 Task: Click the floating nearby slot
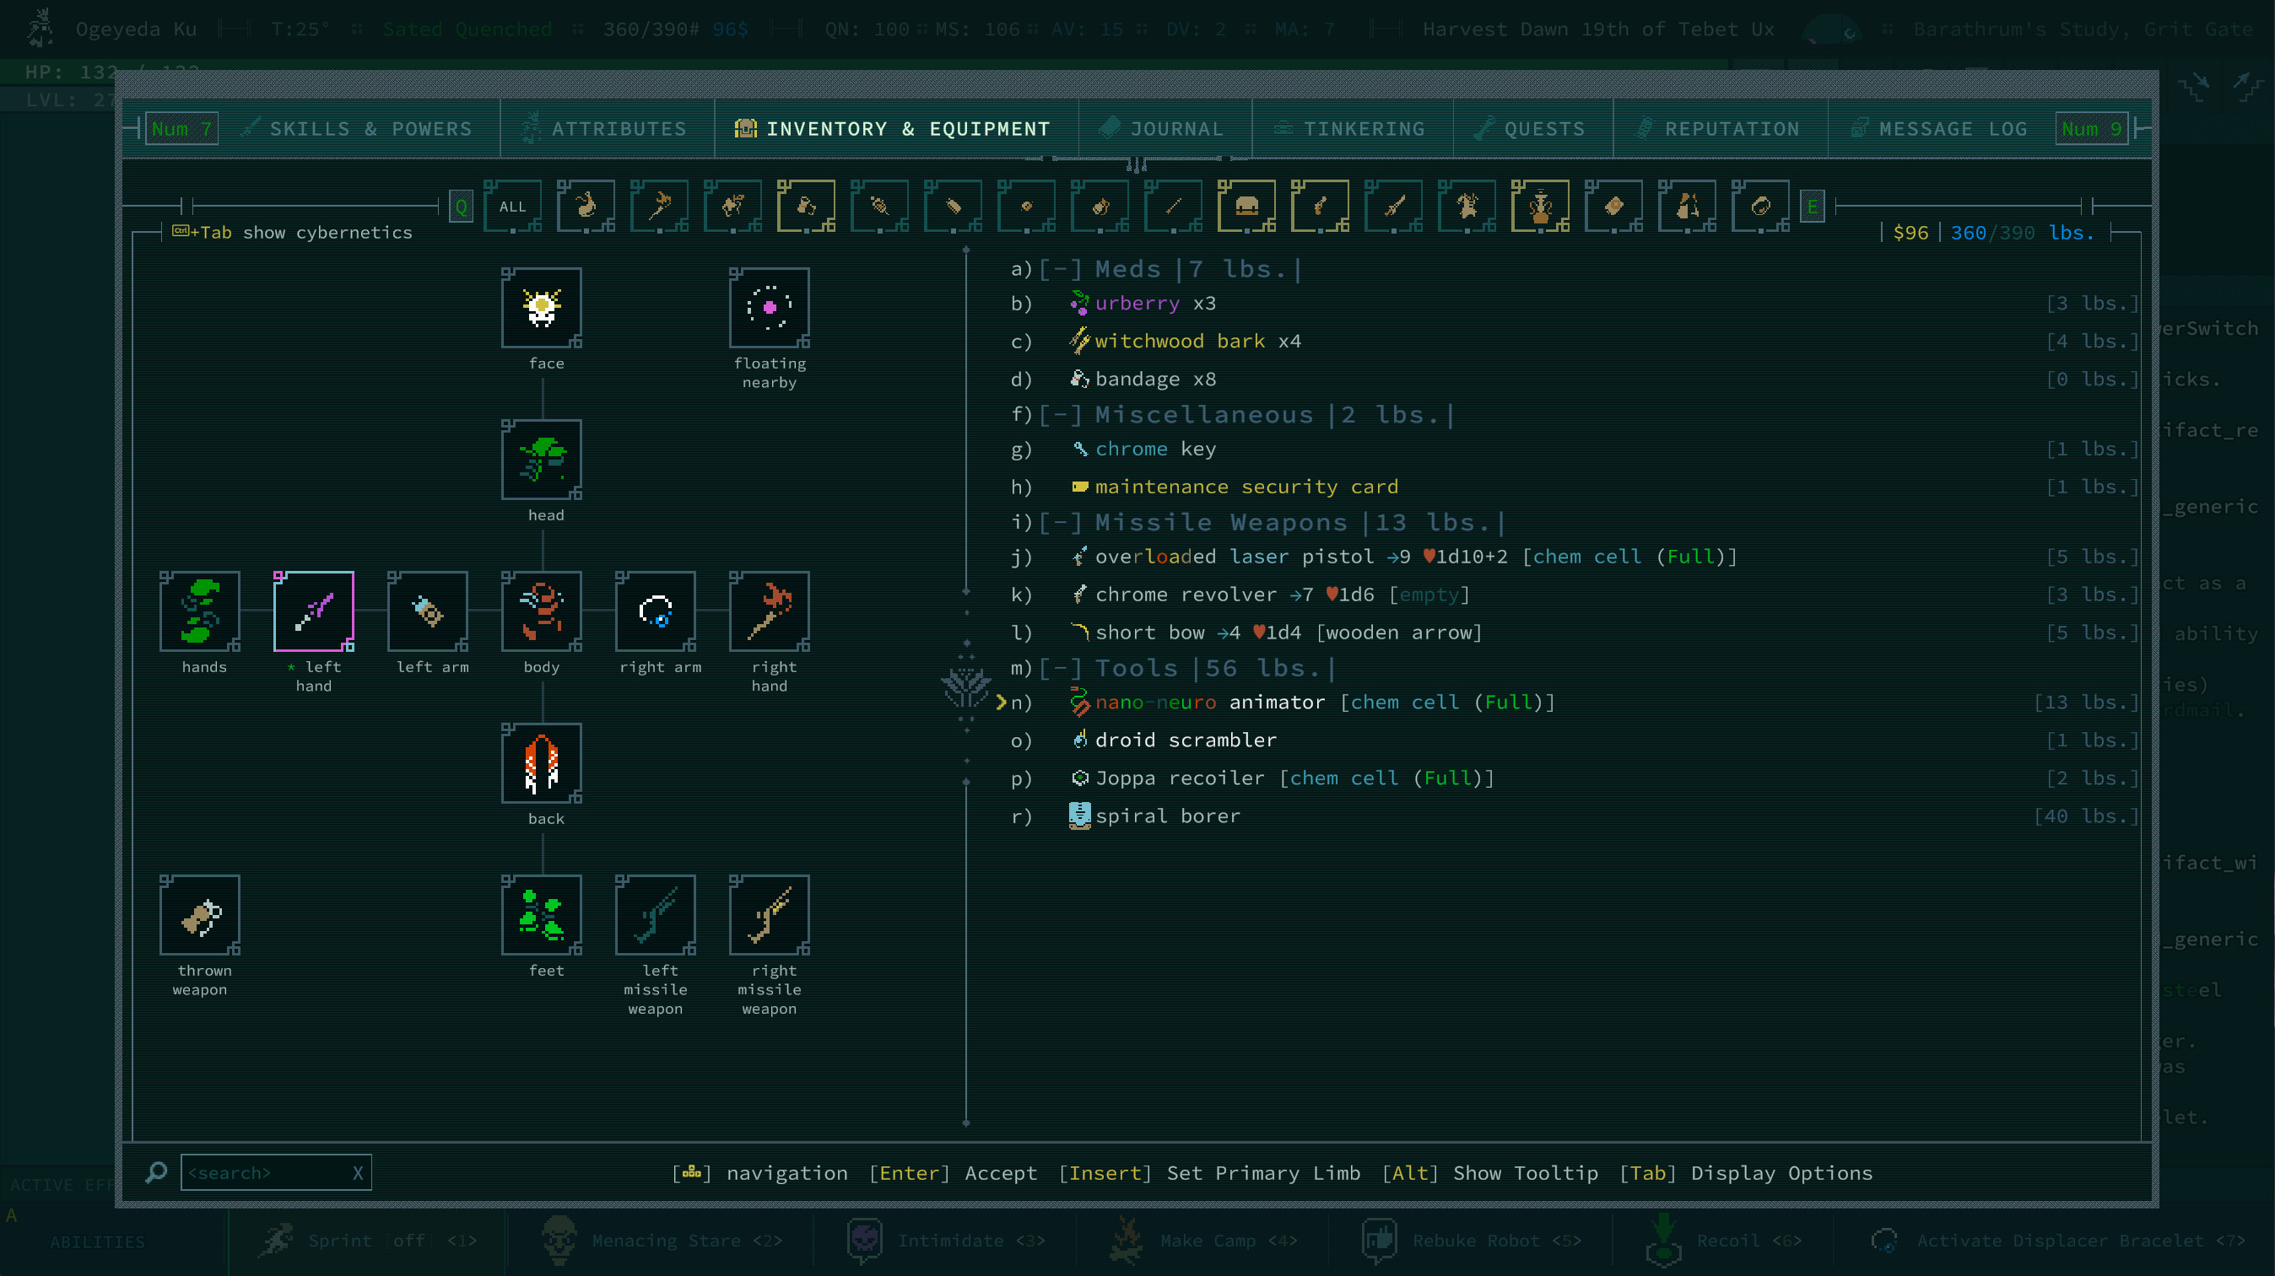(770, 309)
